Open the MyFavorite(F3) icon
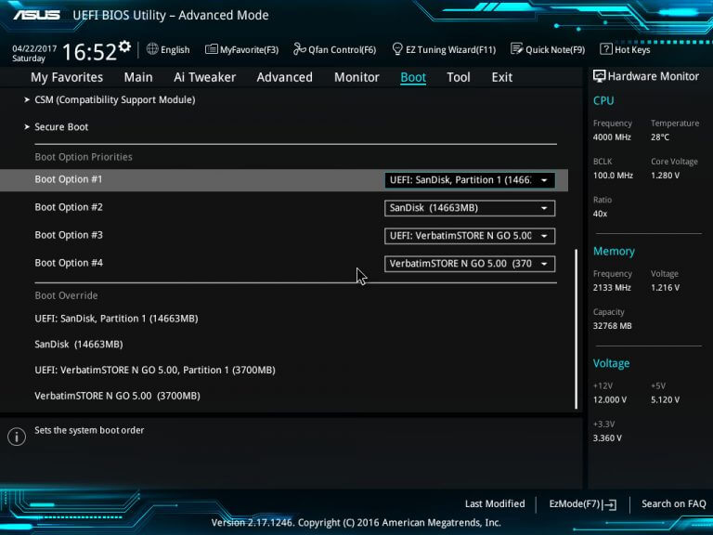The width and height of the screenshot is (713, 535). 211,49
